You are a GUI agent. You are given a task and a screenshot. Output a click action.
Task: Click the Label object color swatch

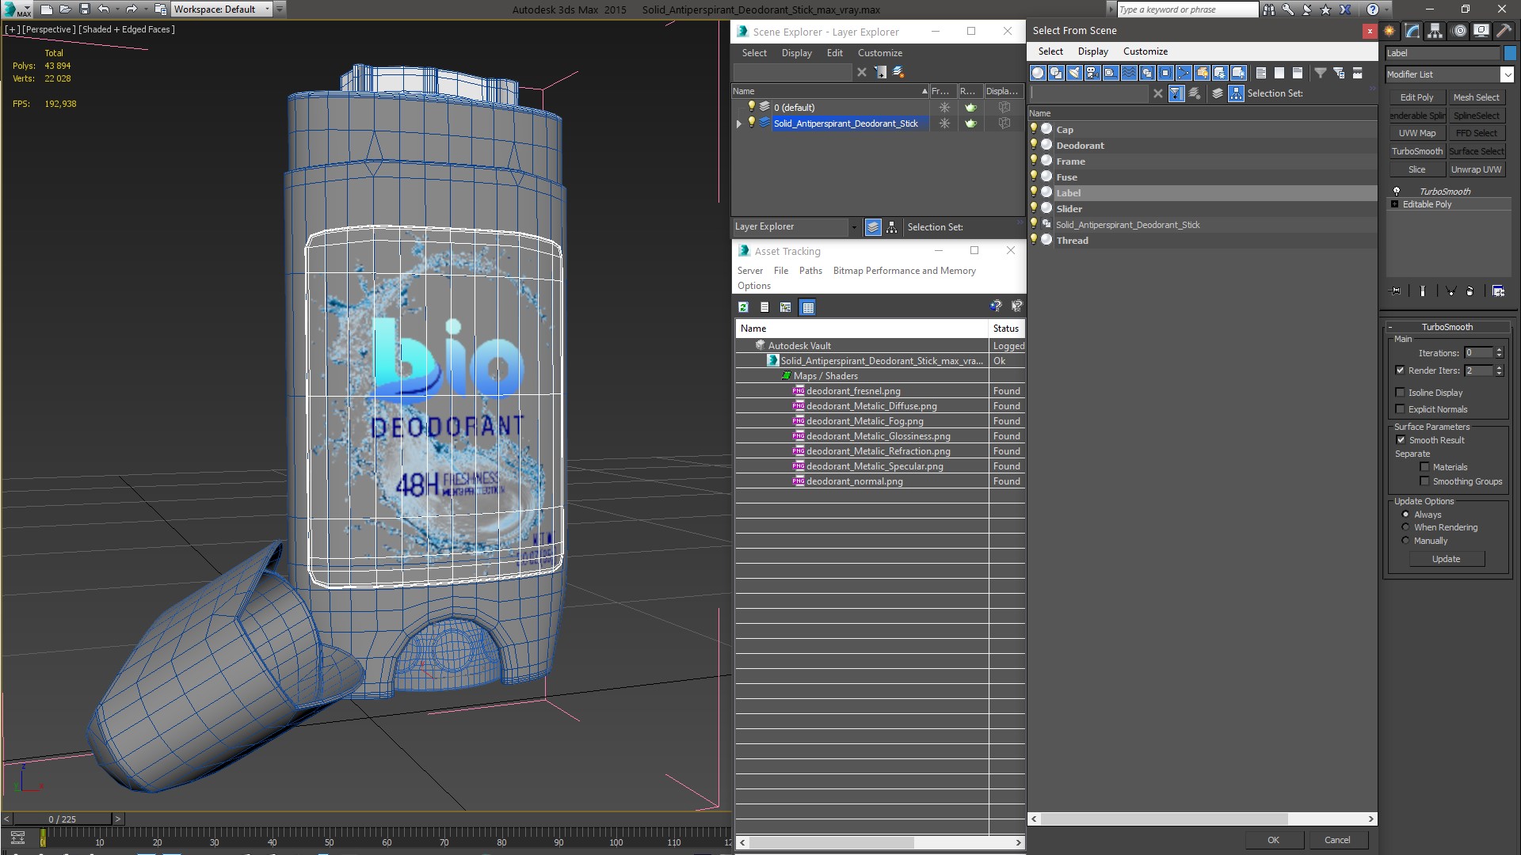1510,53
